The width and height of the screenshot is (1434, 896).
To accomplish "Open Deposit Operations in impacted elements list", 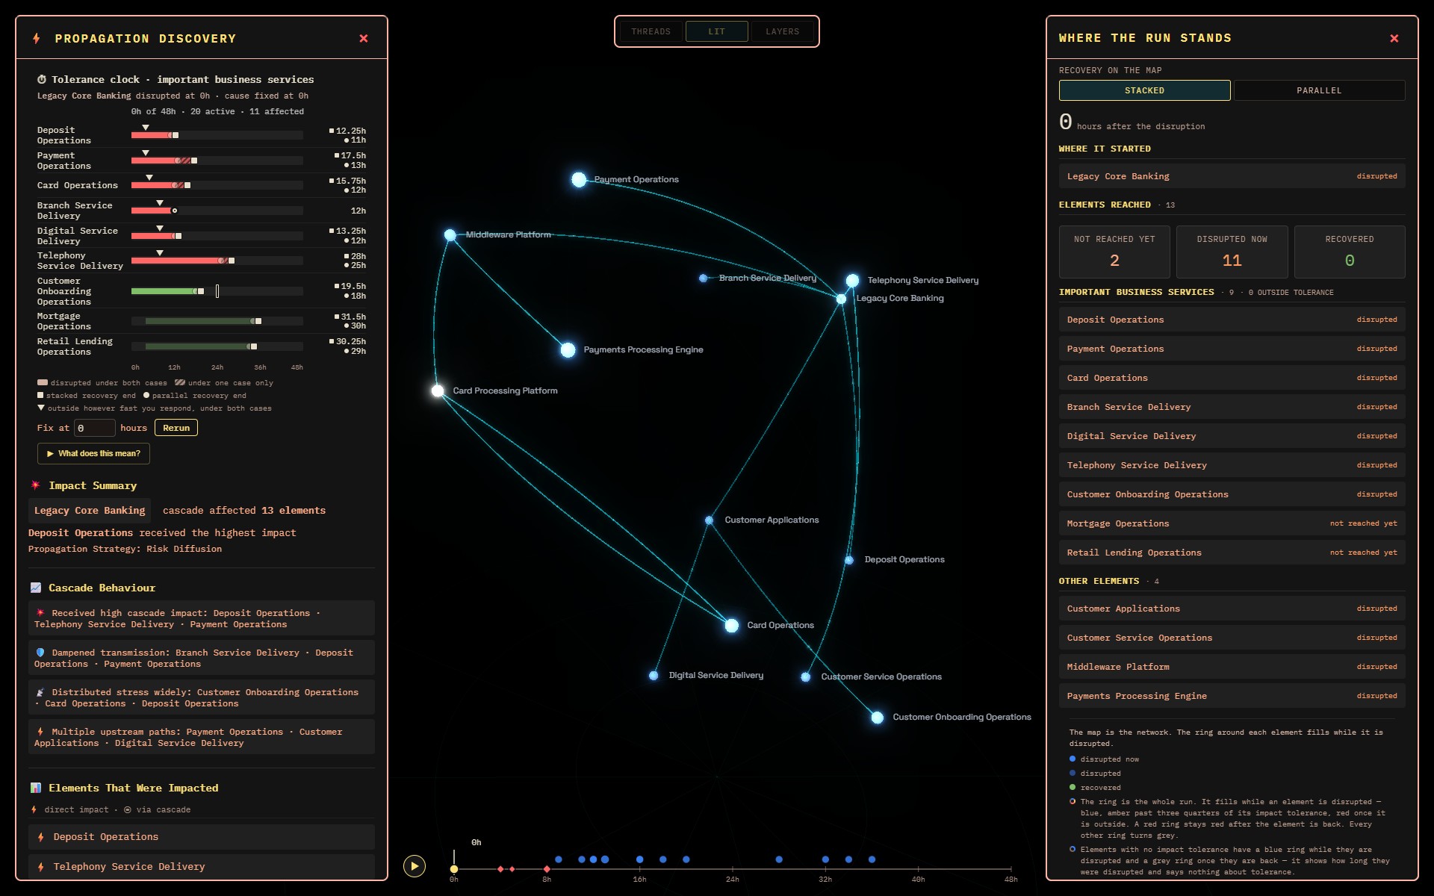I will pos(202,837).
